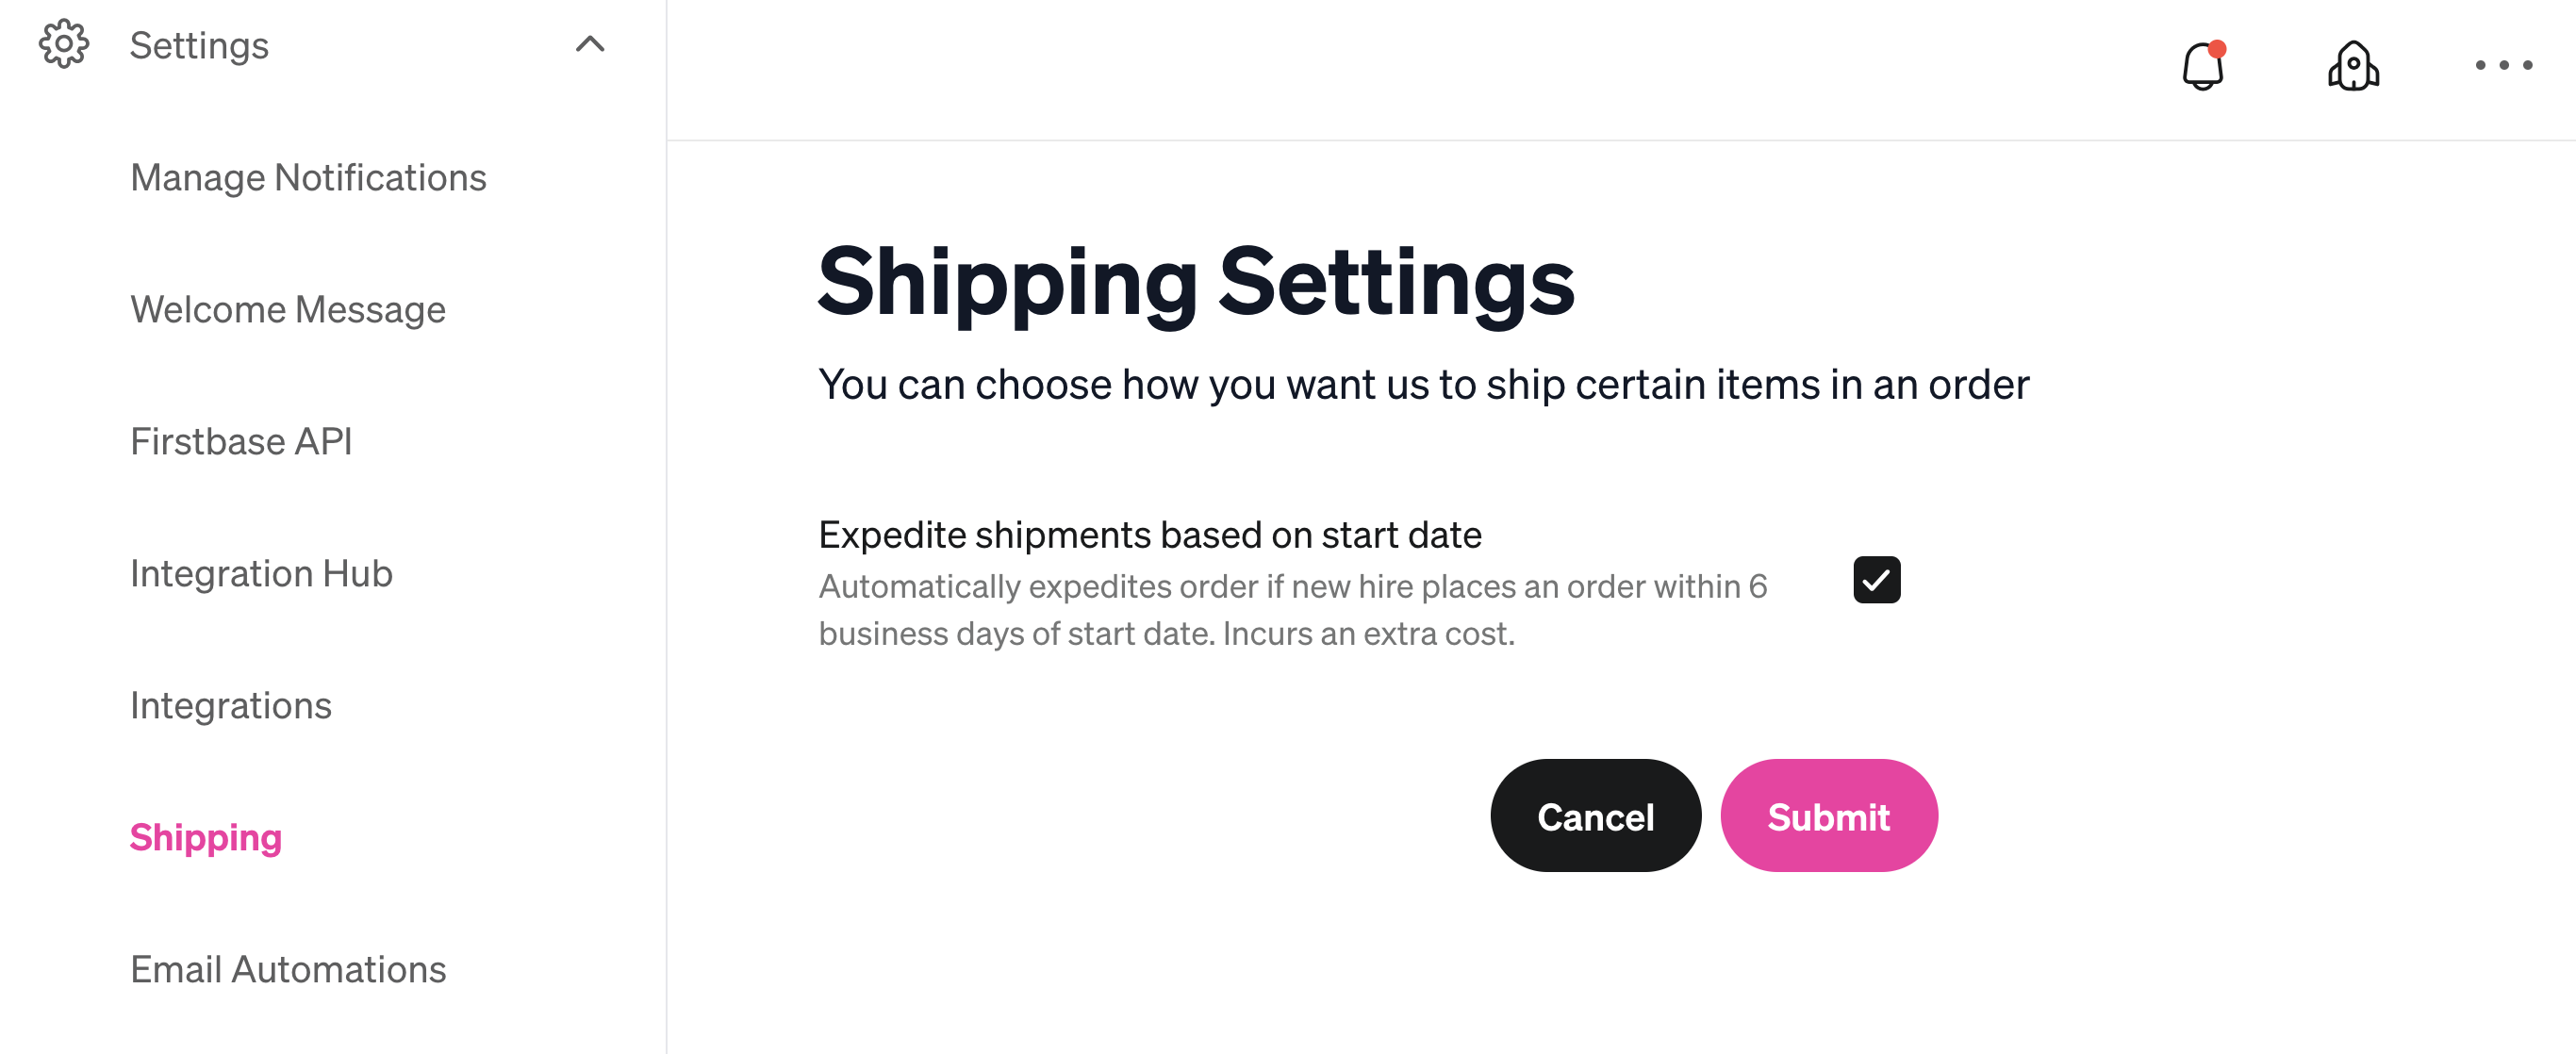Select the gear icon next to Settings

pyautogui.click(x=63, y=44)
